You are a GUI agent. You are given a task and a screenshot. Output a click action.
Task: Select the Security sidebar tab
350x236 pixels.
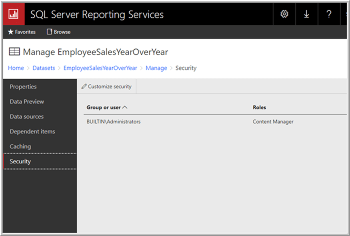(x=40, y=161)
